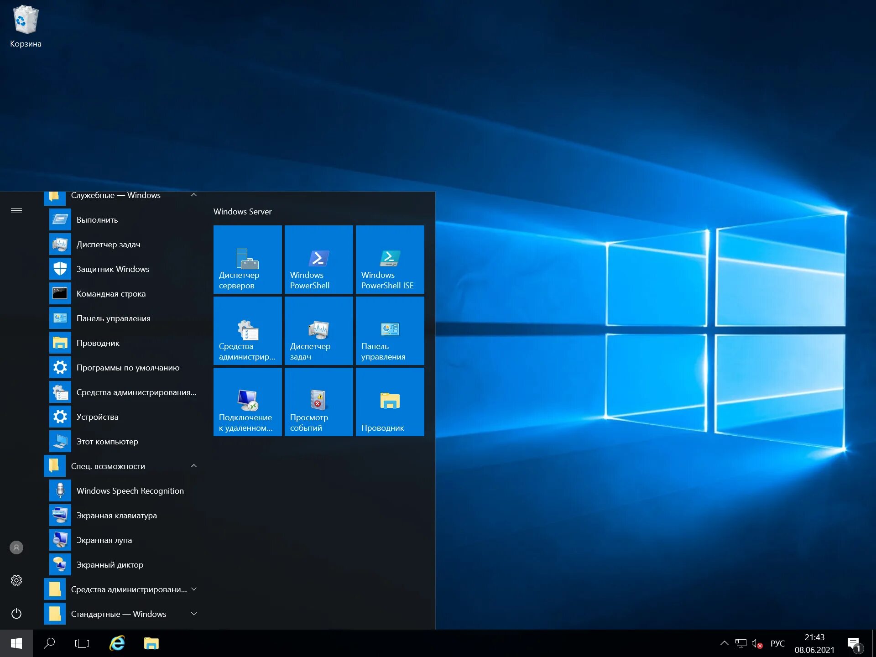
Task: Click the Administrative Tools tile (Средства администрир...)
Action: pos(247,330)
